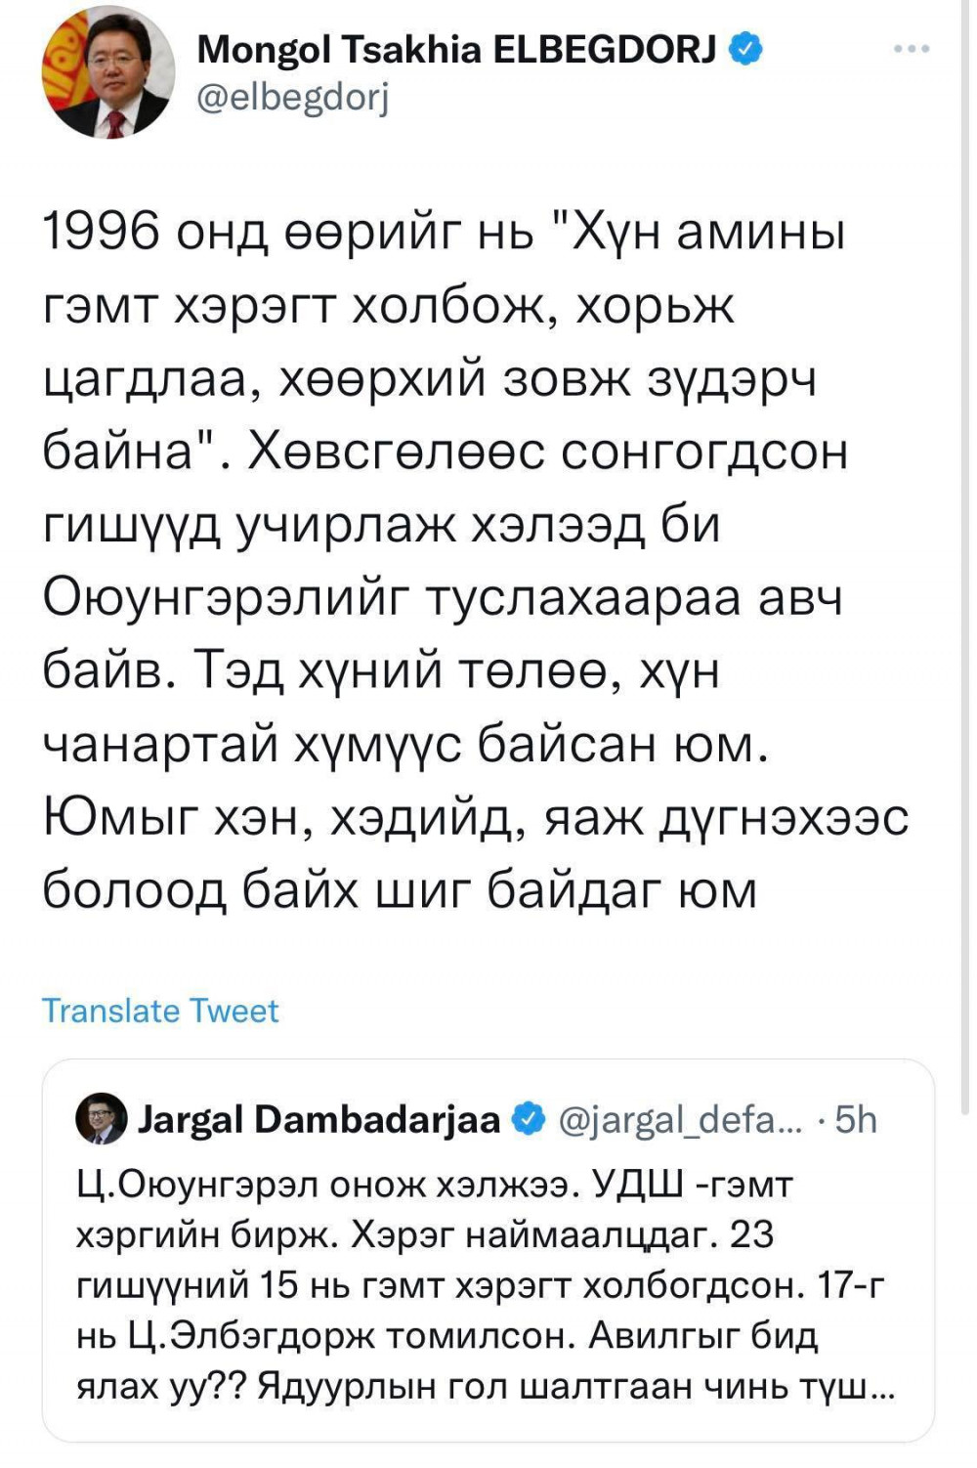Click verified badge next to Jargal Dambadarjaa
The image size is (977, 1468).
(531, 1119)
